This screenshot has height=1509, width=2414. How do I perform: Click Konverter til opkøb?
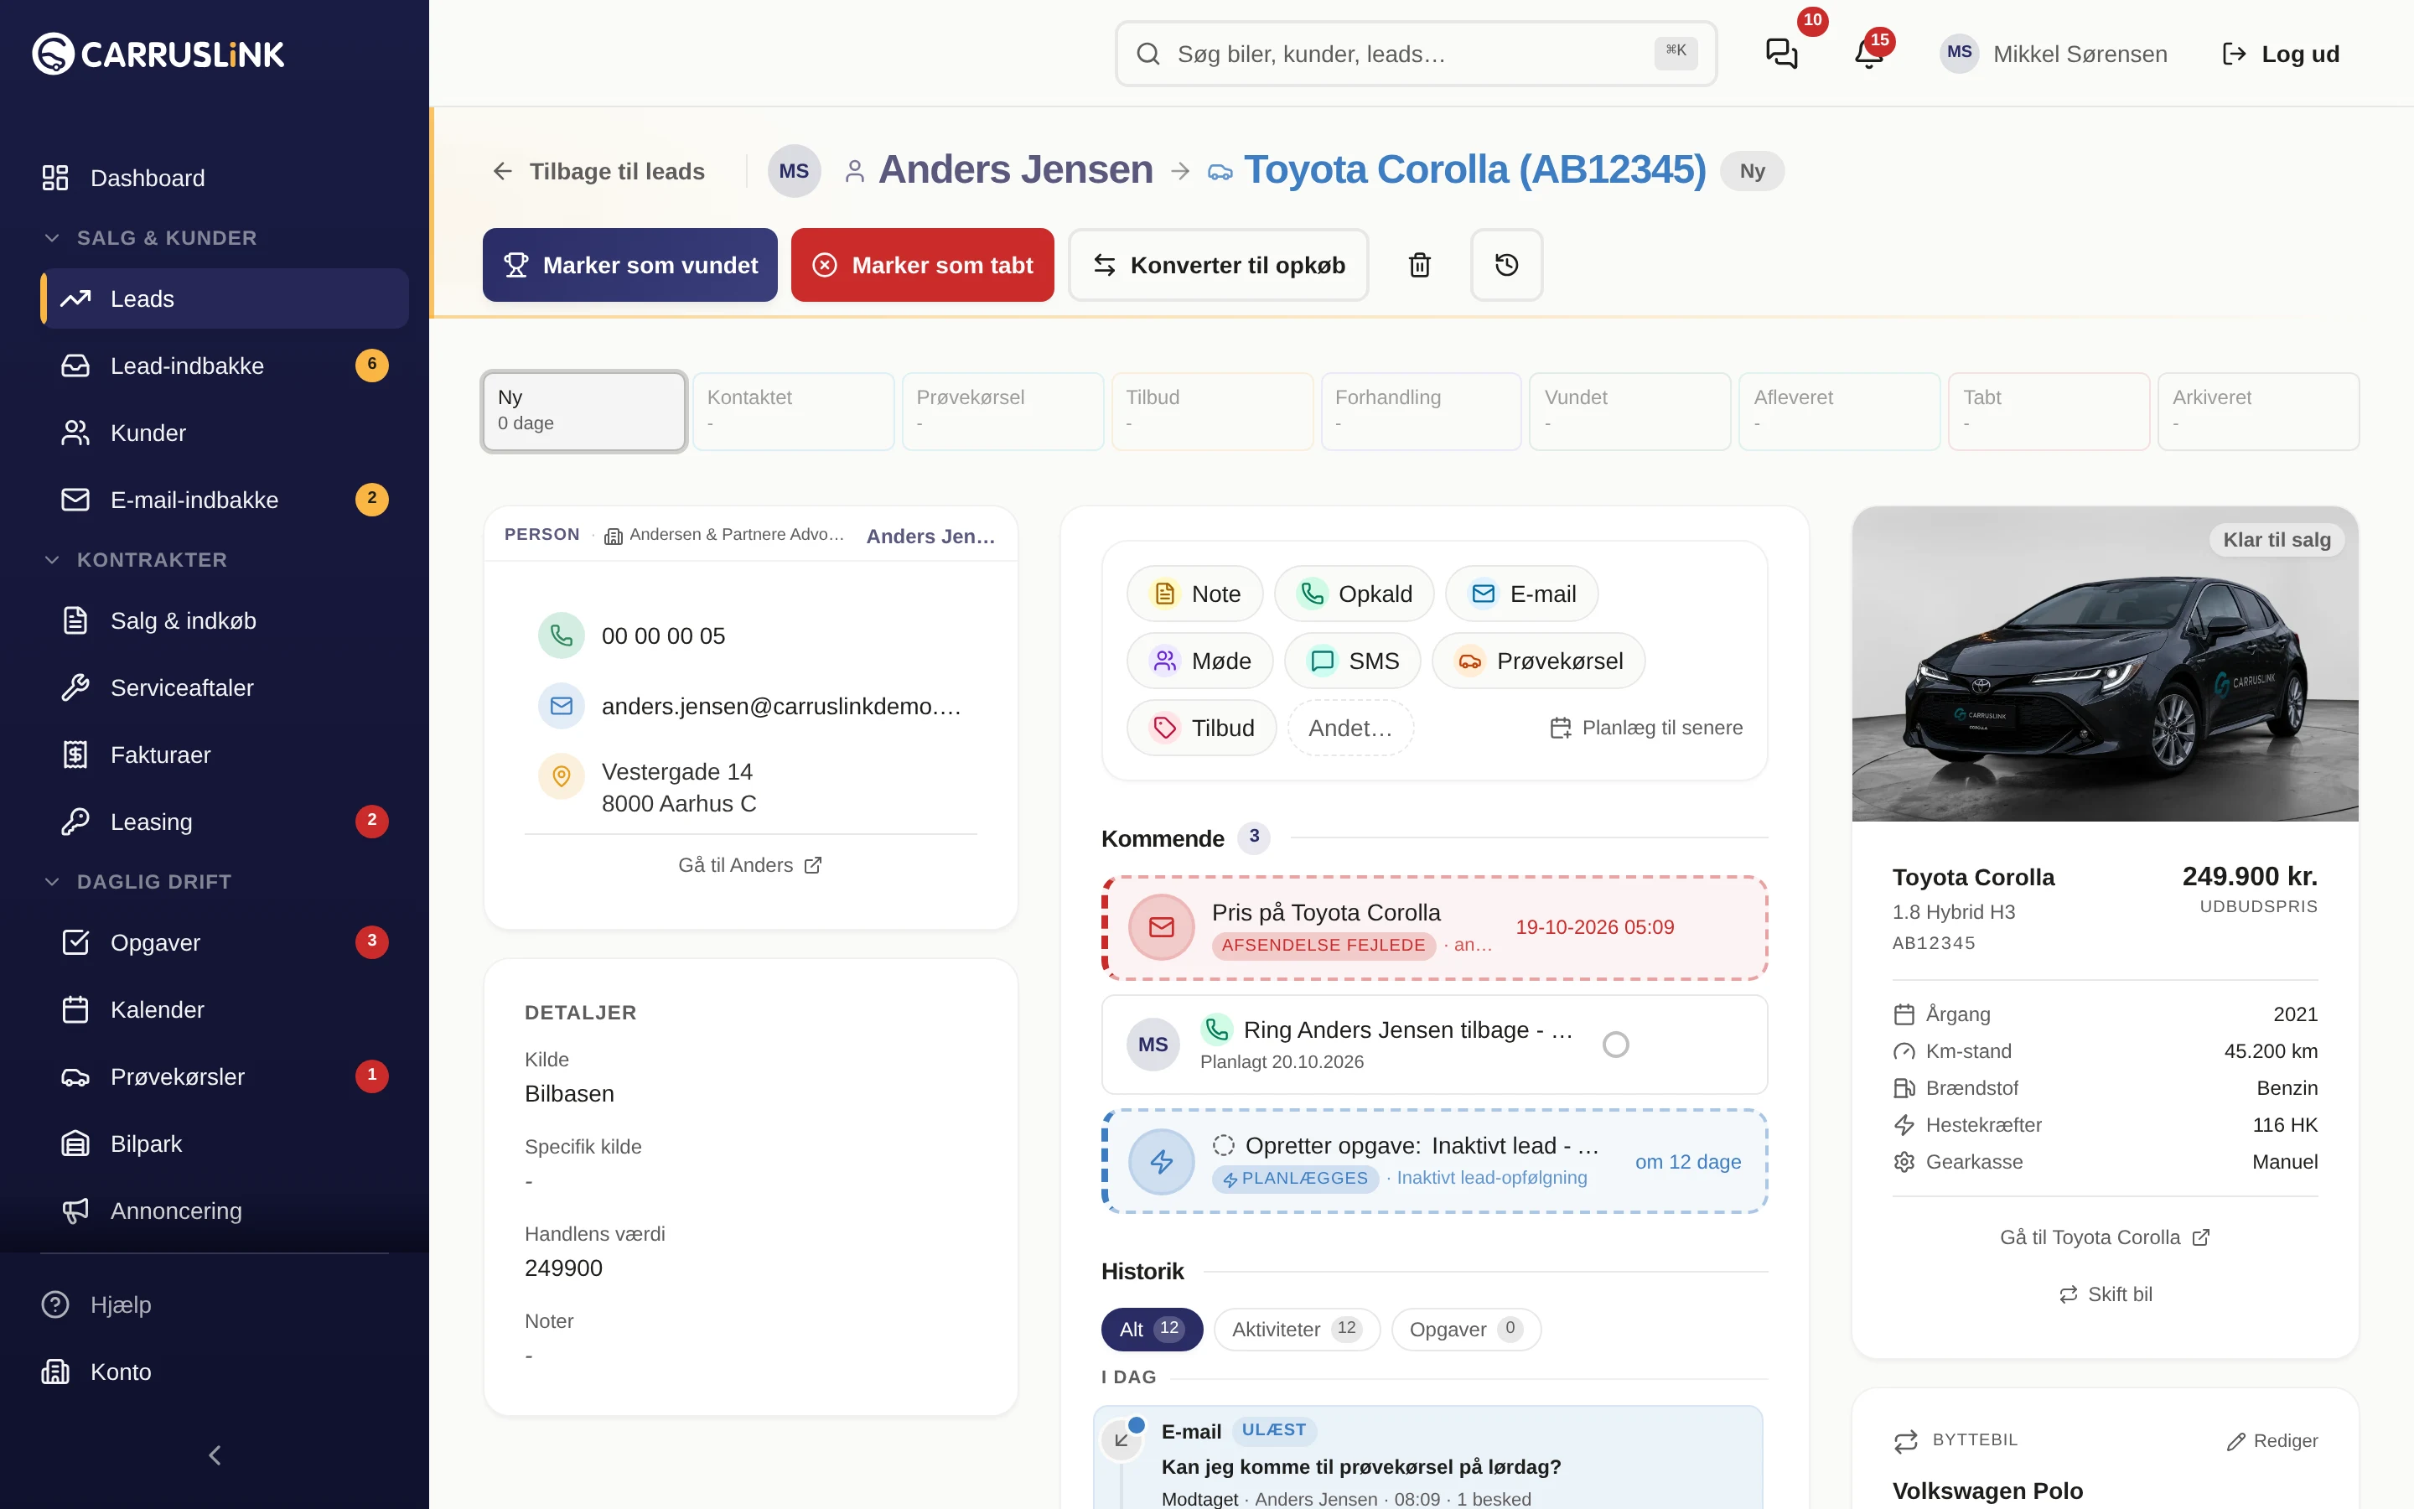1218,264
